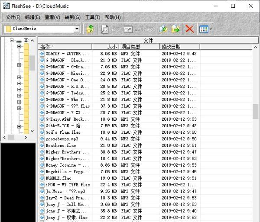
Task: Click the copy-to-folder toolbar icon
Action: [x=163, y=29]
